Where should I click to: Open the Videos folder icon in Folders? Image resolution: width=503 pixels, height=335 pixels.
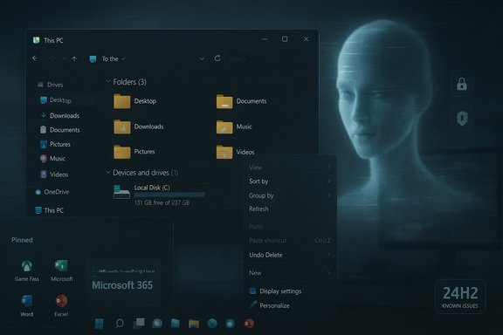[x=224, y=152]
